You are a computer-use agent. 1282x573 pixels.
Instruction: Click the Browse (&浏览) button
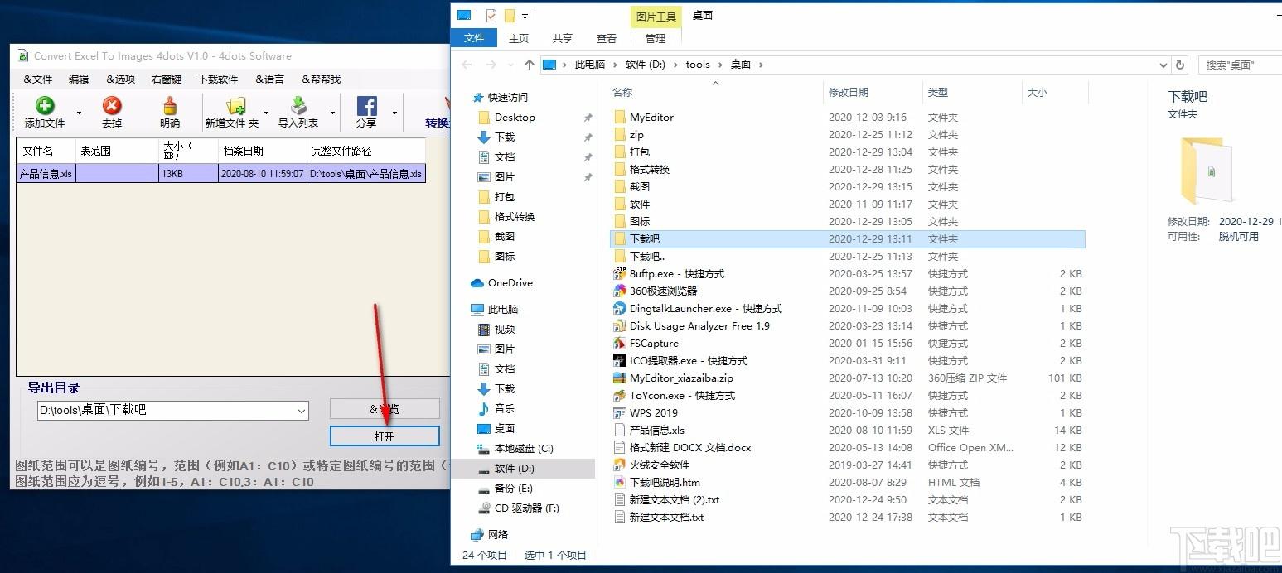[385, 409]
